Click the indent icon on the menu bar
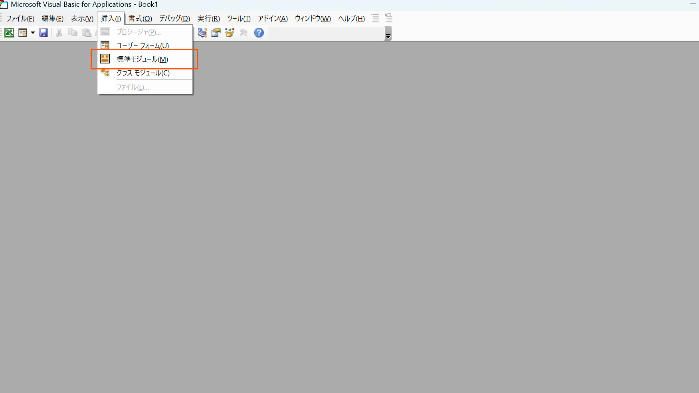The height and width of the screenshot is (393, 699). coord(375,18)
